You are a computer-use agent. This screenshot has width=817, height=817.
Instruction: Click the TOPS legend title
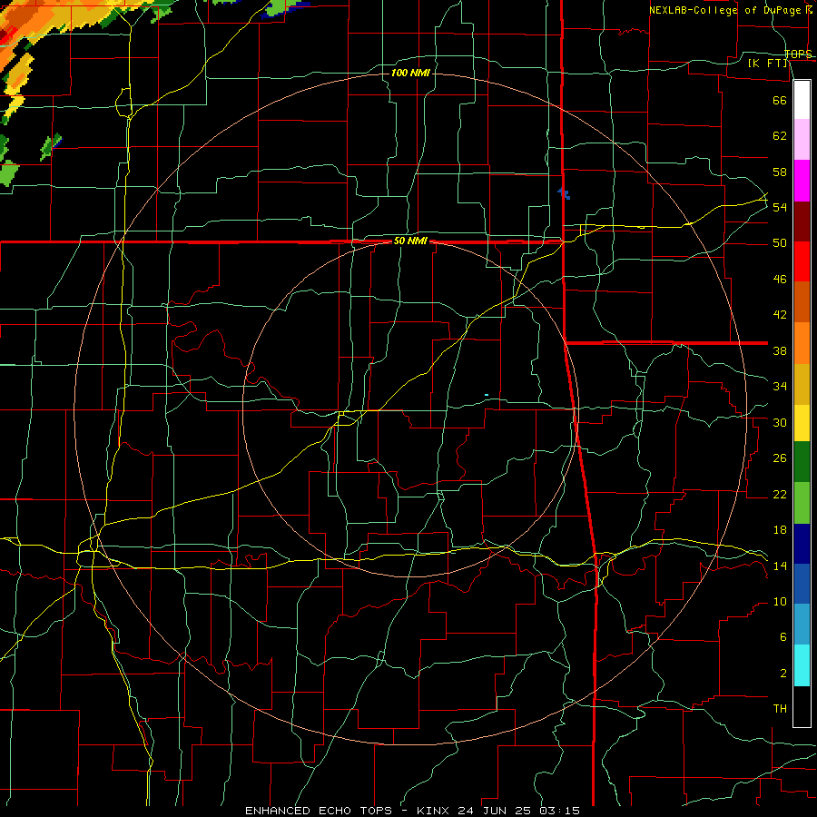[x=798, y=54]
